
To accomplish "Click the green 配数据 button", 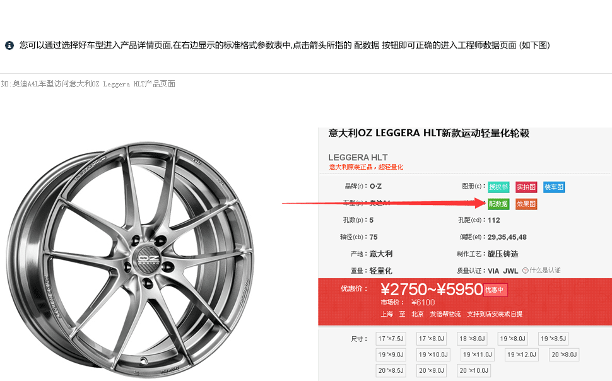I will (x=498, y=204).
